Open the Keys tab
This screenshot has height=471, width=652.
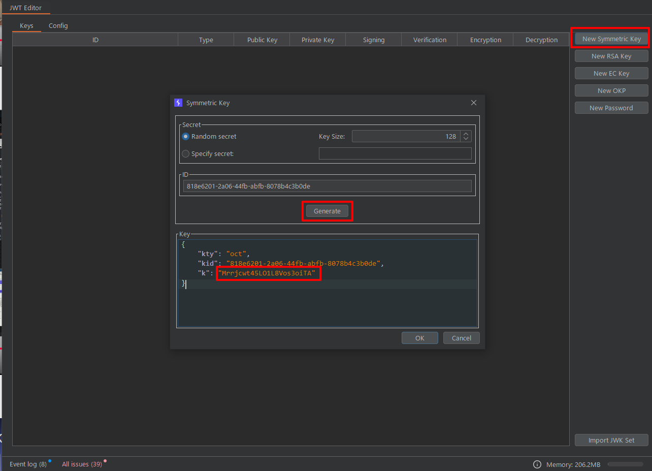click(x=26, y=26)
